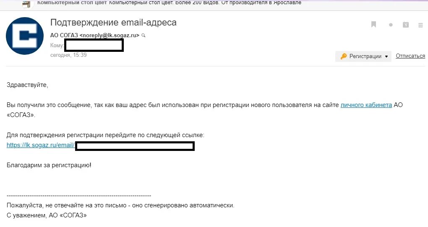Open the computer desk ad thumbnail
The image size is (428, 227).
[26, 4]
